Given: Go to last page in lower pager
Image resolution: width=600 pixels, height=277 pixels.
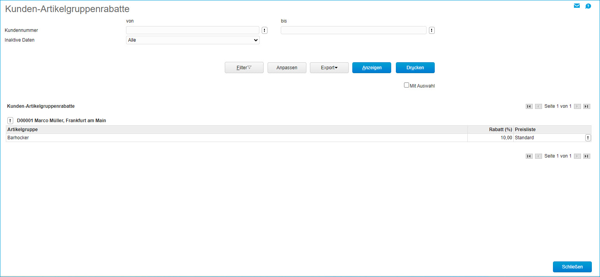Looking at the screenshot, I should 587,156.
